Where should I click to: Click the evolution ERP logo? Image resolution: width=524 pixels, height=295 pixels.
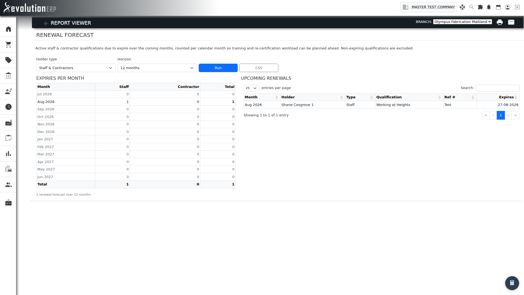(x=30, y=8)
